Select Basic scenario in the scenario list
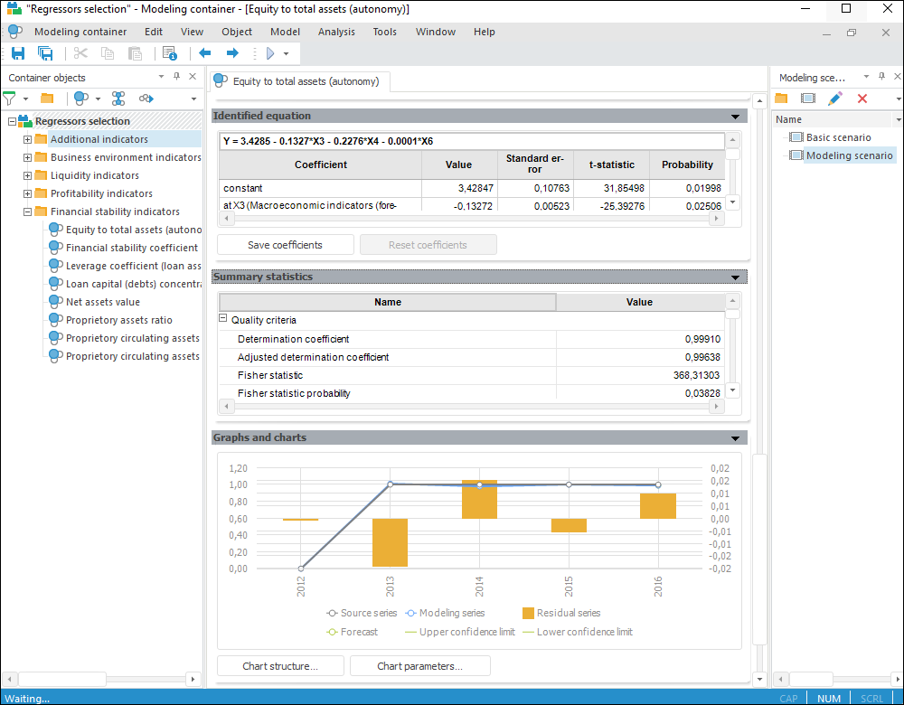This screenshot has height=705, width=904. point(838,137)
